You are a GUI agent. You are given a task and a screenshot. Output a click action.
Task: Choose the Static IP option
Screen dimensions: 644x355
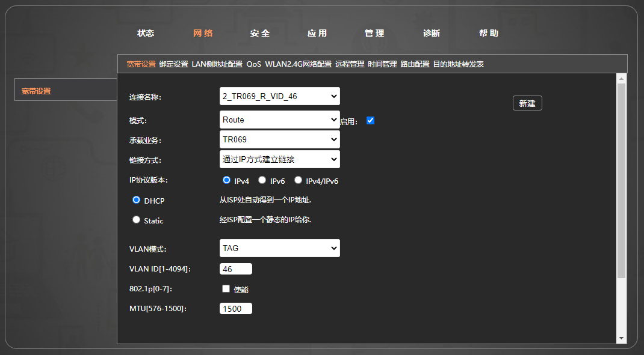pyautogui.click(x=136, y=220)
